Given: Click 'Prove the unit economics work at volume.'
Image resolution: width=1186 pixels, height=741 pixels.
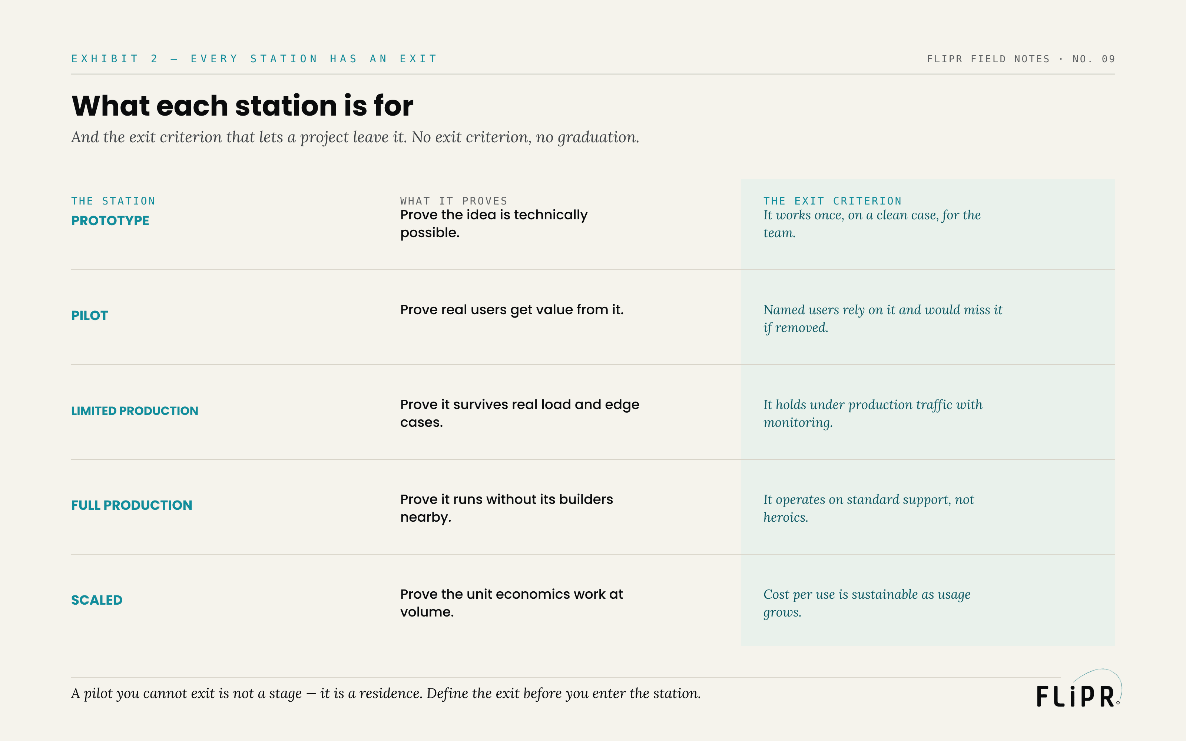Looking at the screenshot, I should pos(511,603).
